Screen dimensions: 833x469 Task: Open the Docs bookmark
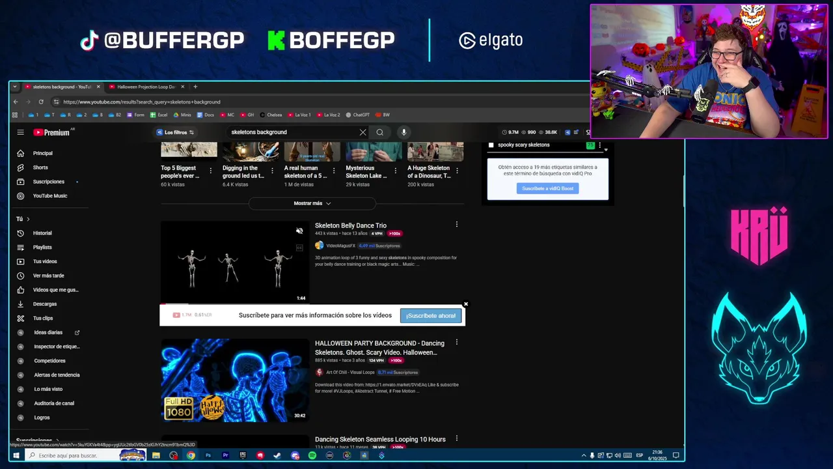pos(205,115)
